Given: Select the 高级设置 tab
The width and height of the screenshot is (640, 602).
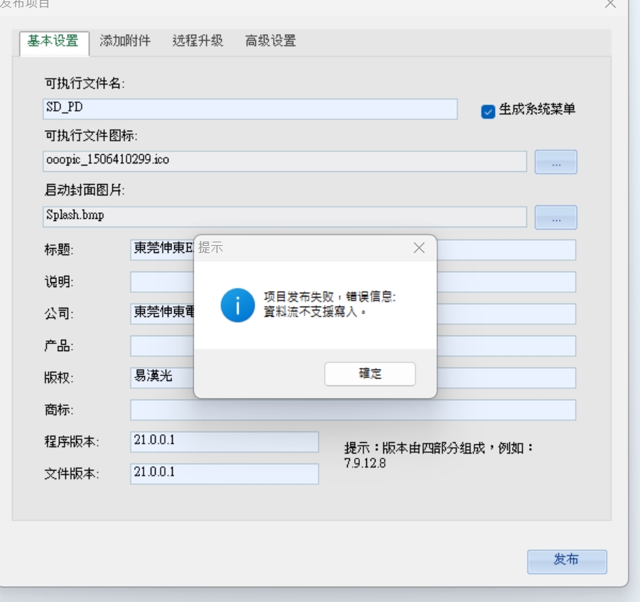Looking at the screenshot, I should pyautogui.click(x=270, y=41).
